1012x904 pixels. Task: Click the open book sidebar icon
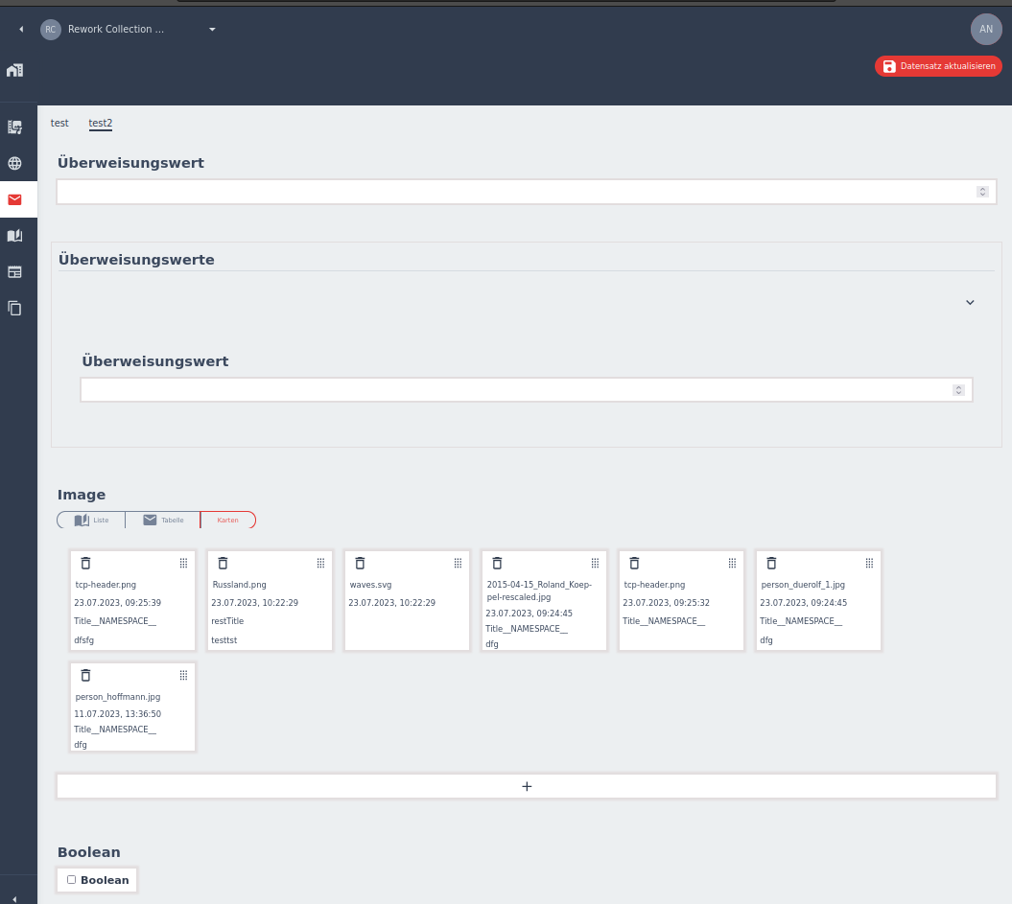[x=14, y=236]
